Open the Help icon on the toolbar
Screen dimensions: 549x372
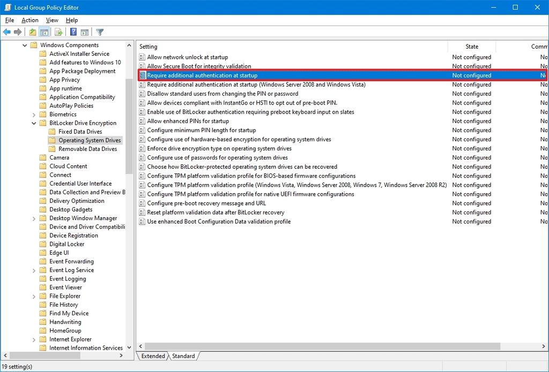click(x=72, y=32)
